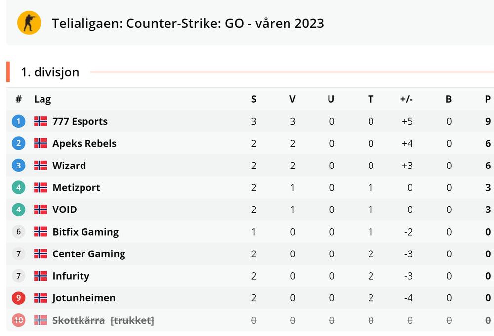494x336 pixels.
Task: Select the VOID team name
Action: tap(65, 210)
